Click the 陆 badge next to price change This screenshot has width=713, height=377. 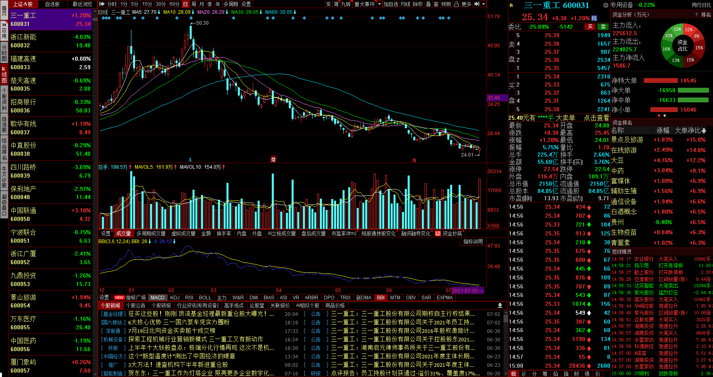pyautogui.click(x=594, y=18)
